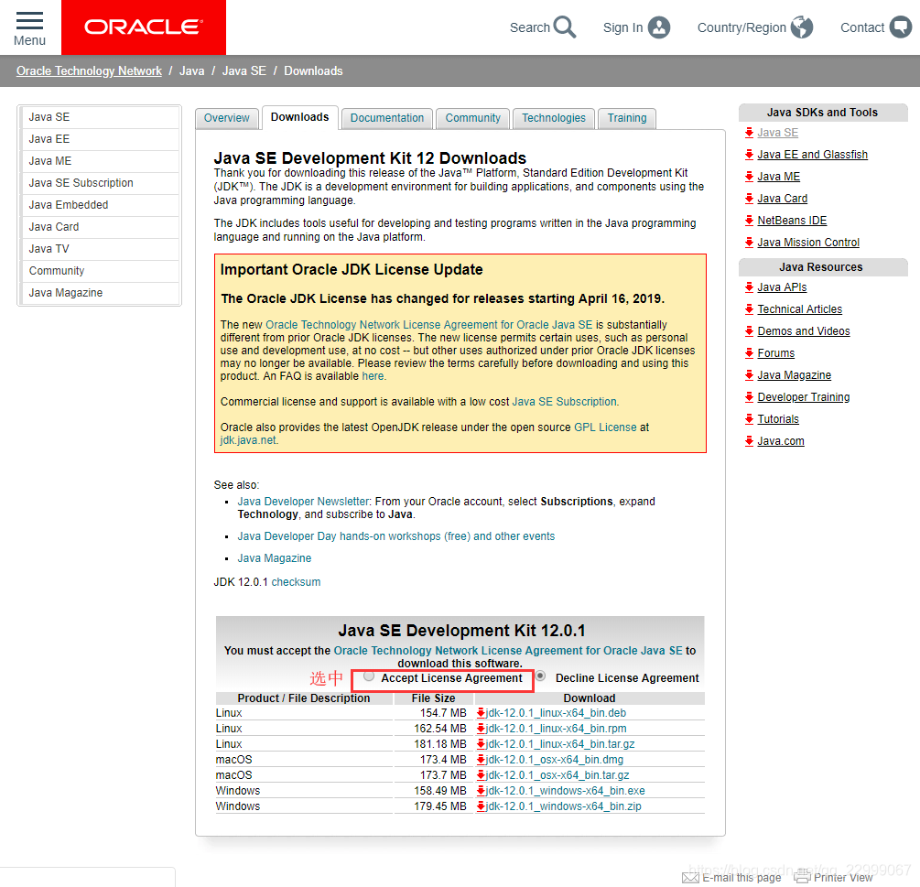Click the Java SE breadcrumb
This screenshot has height=887, width=920.
tap(244, 71)
